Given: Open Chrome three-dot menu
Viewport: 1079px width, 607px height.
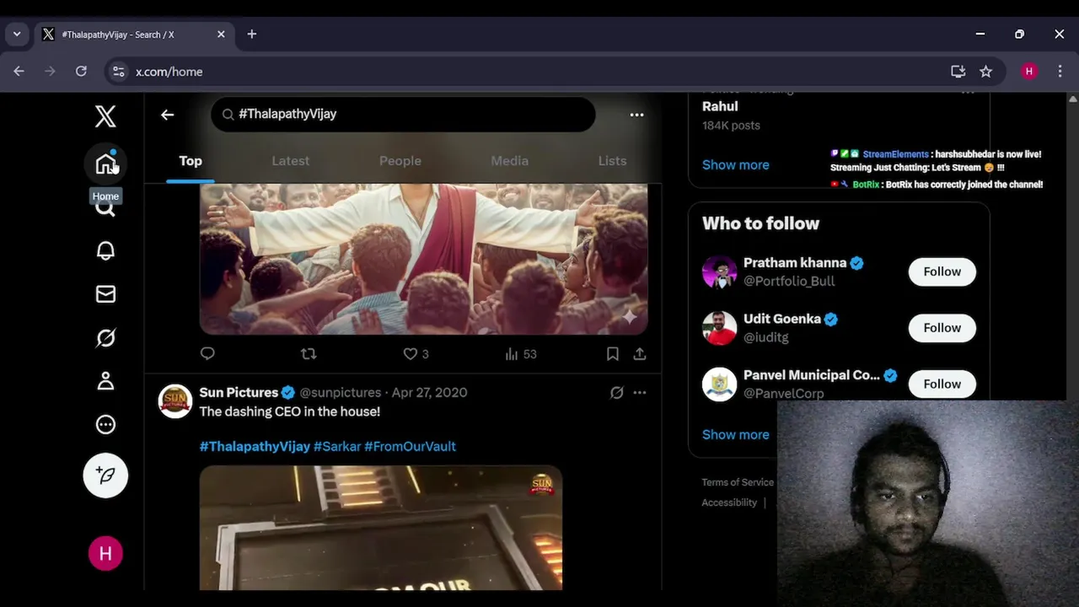Looking at the screenshot, I should (1060, 72).
